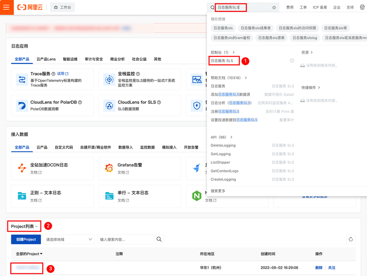Click the 添加日志服务SLS数据源 help document
367x276 pixels.
(230, 94)
